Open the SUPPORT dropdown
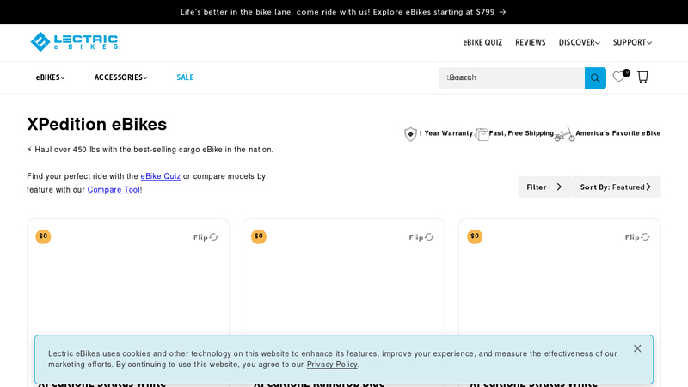 [632, 42]
